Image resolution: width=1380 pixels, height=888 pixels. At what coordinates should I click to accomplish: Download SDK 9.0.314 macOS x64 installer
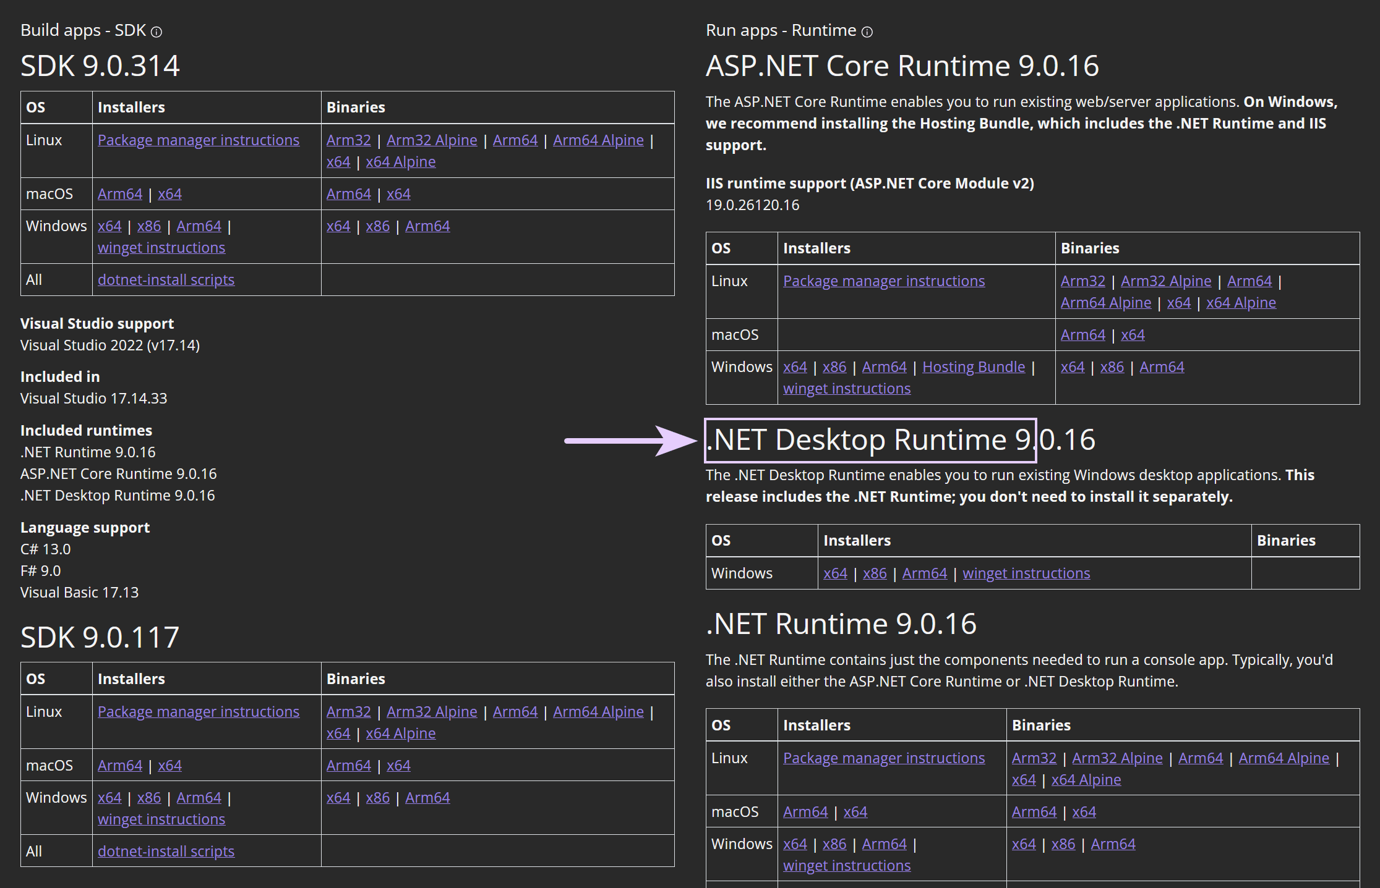point(169,194)
